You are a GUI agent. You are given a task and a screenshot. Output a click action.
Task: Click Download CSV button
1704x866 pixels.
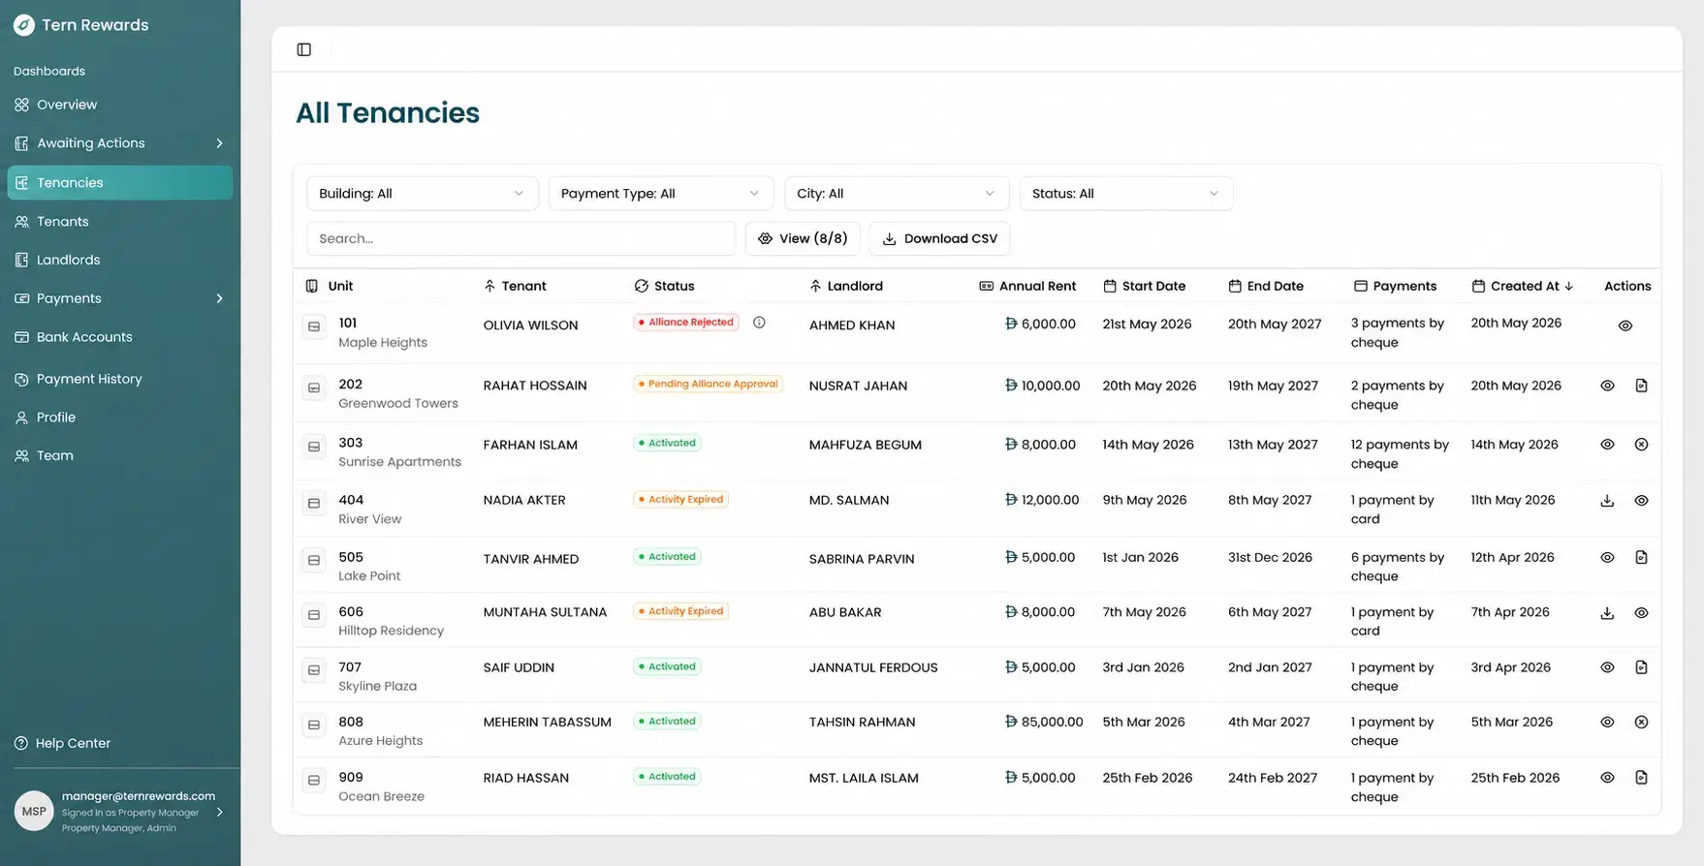point(939,238)
